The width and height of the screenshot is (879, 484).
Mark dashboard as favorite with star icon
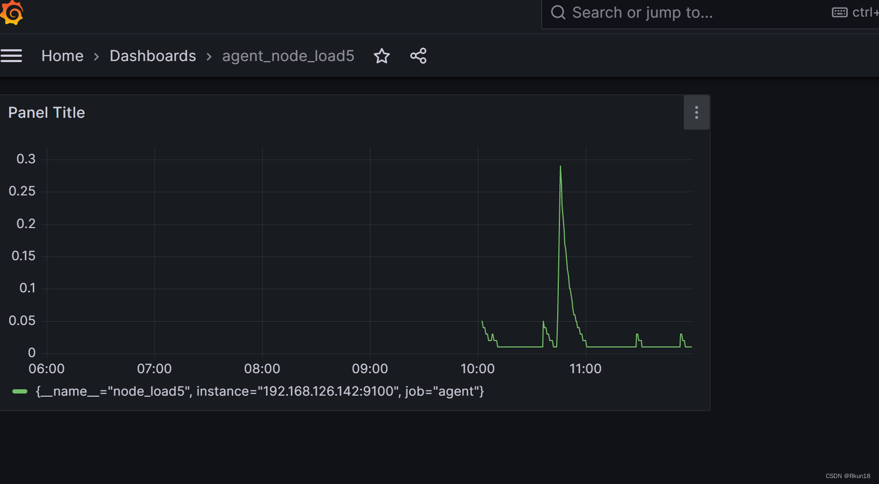[382, 56]
